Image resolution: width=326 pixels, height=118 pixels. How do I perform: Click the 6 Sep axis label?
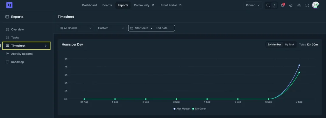coord(268,102)
